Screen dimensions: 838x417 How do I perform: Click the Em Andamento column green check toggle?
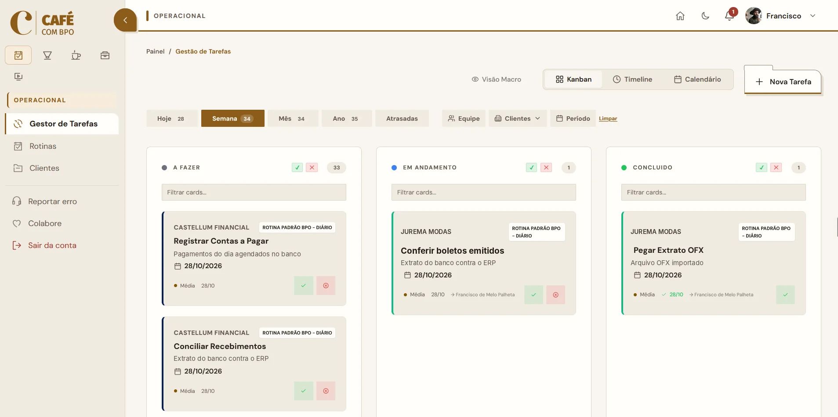click(x=532, y=168)
